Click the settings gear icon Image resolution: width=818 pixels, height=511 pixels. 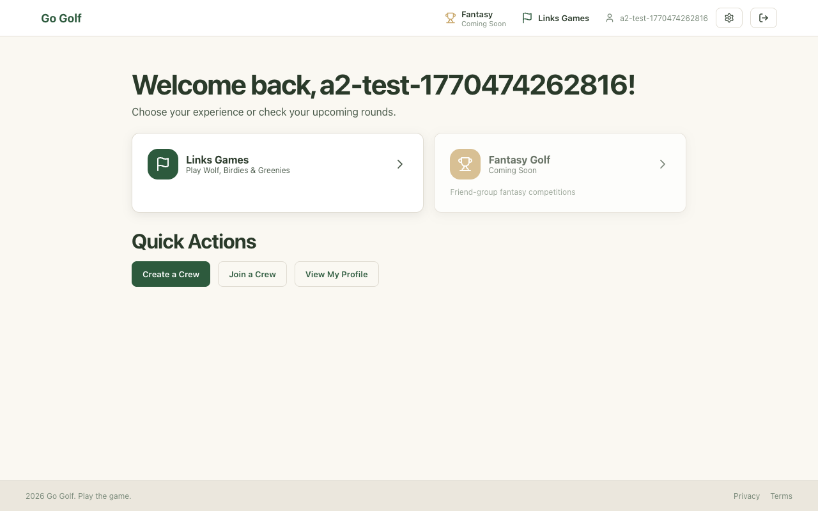(729, 18)
